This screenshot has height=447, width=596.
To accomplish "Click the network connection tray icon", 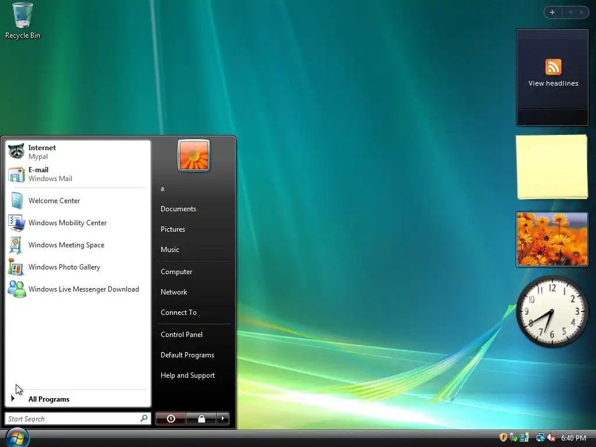I will tap(540, 438).
